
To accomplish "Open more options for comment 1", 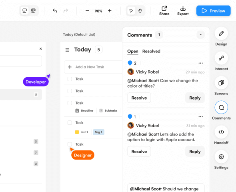I will click(201, 117).
